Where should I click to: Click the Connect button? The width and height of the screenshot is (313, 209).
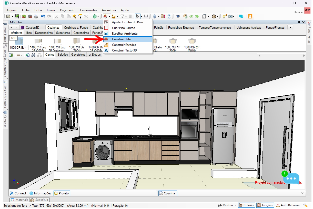[18, 193]
